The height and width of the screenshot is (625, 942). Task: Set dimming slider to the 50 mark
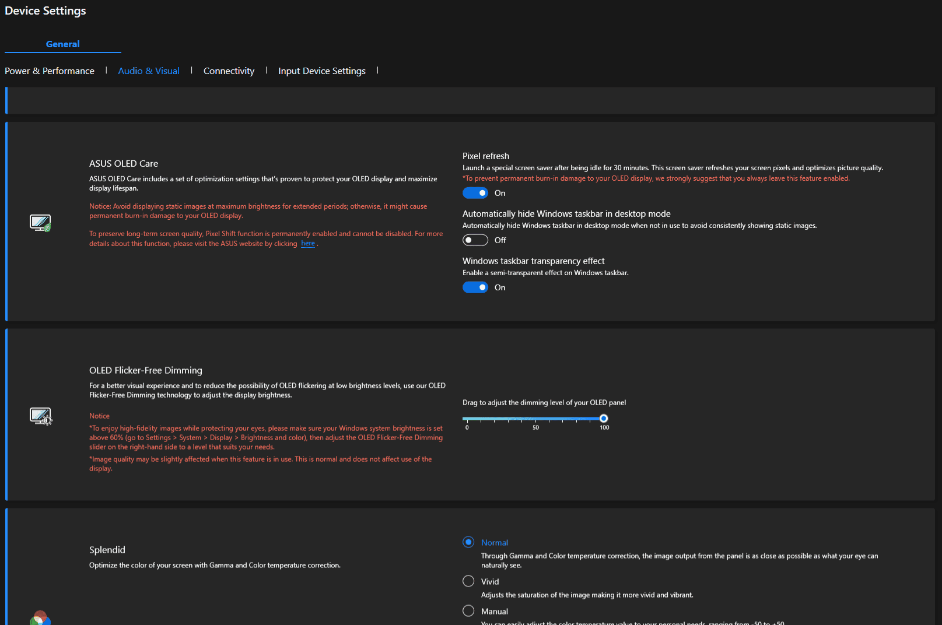(x=535, y=419)
